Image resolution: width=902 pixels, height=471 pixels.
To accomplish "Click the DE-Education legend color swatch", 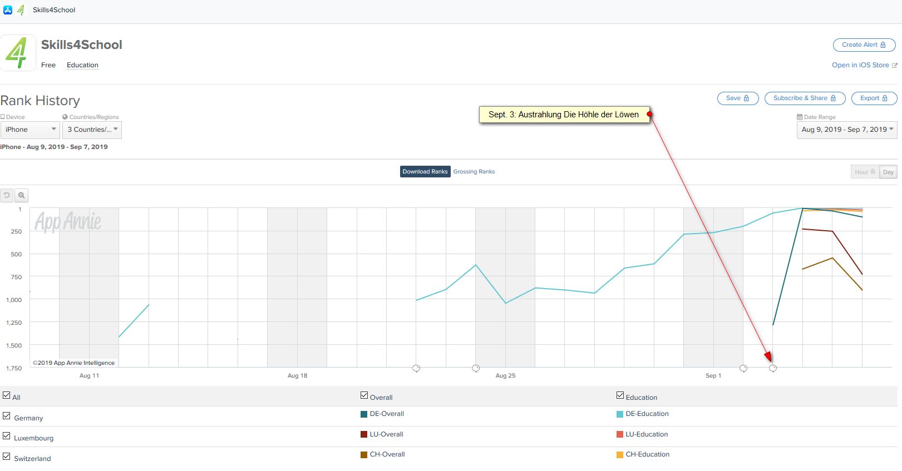I will click(x=620, y=414).
